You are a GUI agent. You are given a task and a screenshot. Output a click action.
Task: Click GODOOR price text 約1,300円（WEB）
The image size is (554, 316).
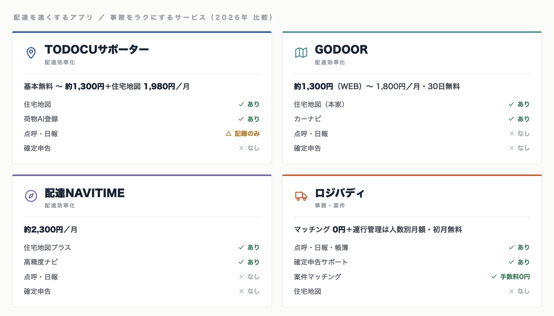point(329,86)
